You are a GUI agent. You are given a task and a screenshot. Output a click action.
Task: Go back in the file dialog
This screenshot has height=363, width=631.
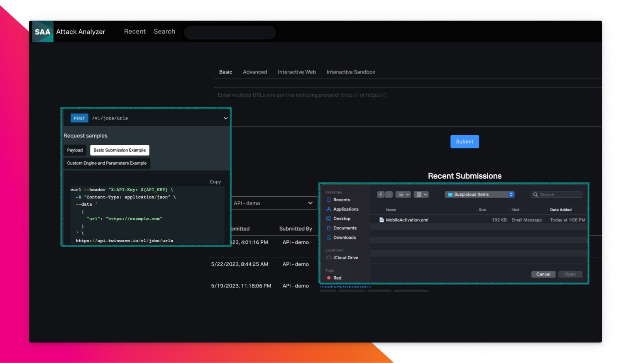(x=381, y=195)
